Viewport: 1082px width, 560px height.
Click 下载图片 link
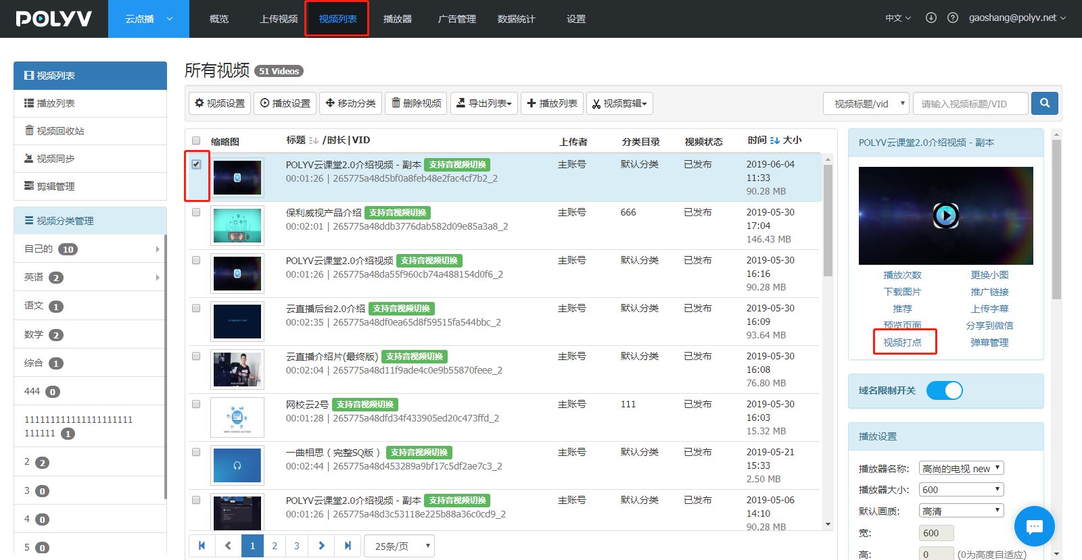click(902, 292)
